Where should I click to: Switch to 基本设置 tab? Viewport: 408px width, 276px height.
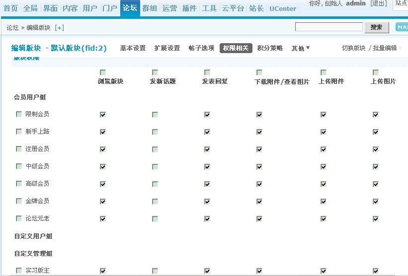pos(133,48)
